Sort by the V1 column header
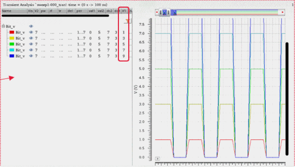This screenshot has height=167, width=295. (x=124, y=11)
